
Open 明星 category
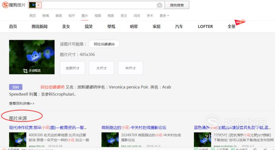tap(134, 27)
